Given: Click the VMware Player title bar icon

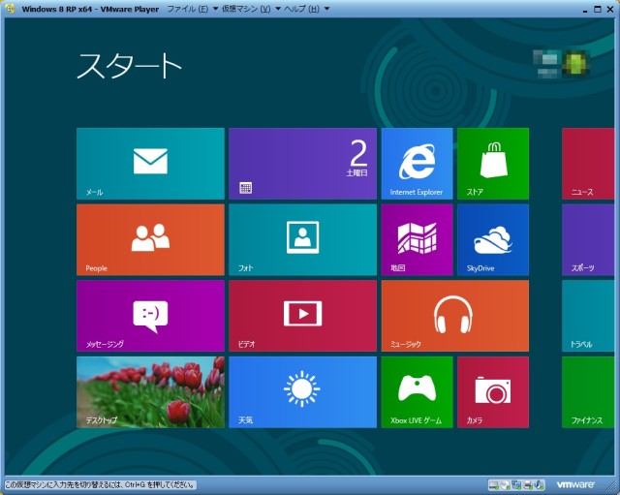Looking at the screenshot, I should pyautogui.click(x=12, y=9).
